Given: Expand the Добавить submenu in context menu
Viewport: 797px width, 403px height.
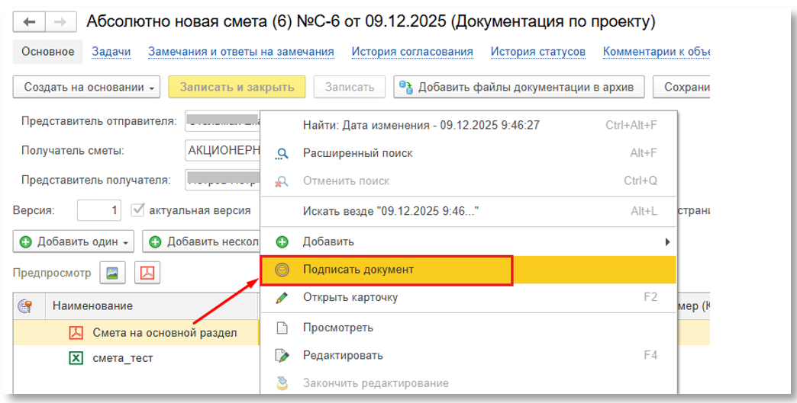Looking at the screenshot, I should 666,242.
